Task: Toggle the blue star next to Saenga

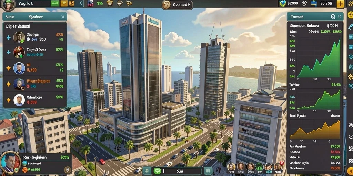Action: point(9,37)
